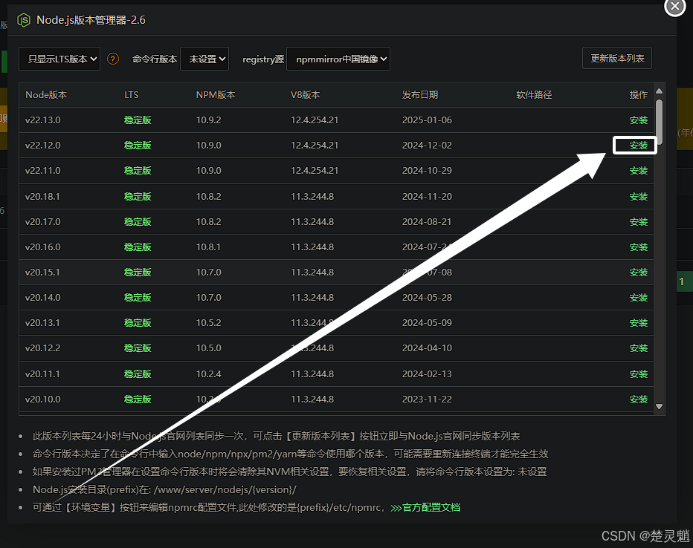
Task: Install Node v20.13.1
Action: [638, 322]
